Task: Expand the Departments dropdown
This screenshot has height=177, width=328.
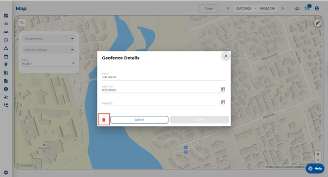Action: 48,39
